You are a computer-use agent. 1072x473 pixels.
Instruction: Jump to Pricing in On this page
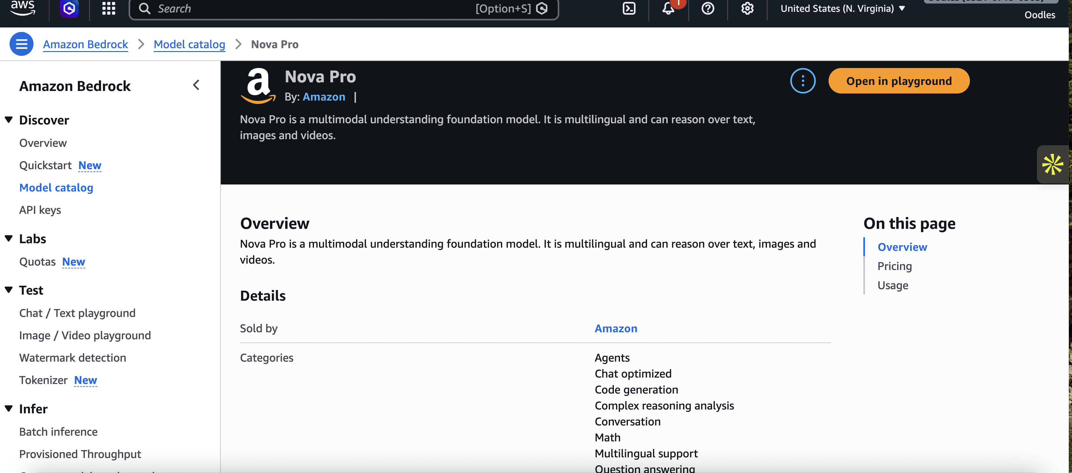(895, 266)
